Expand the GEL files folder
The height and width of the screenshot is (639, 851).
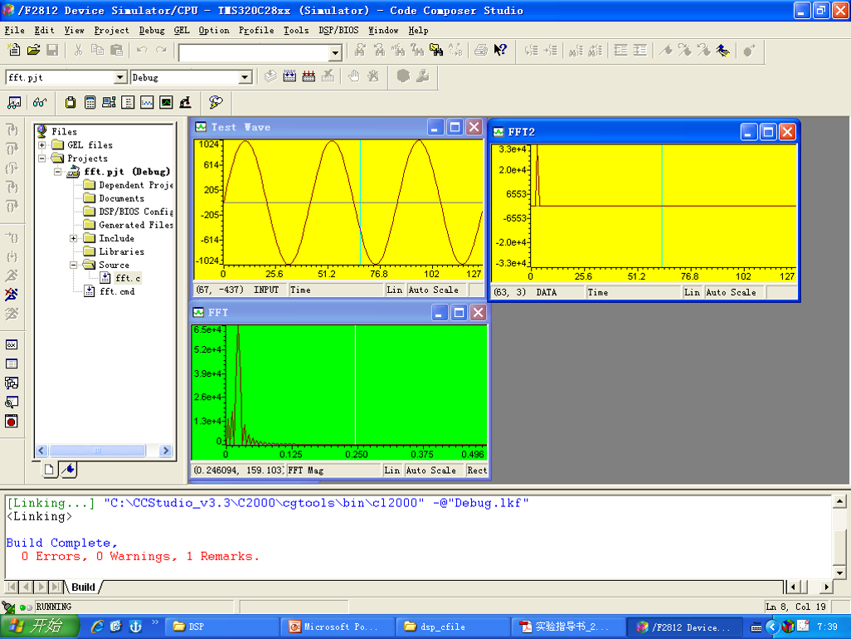pos(41,145)
